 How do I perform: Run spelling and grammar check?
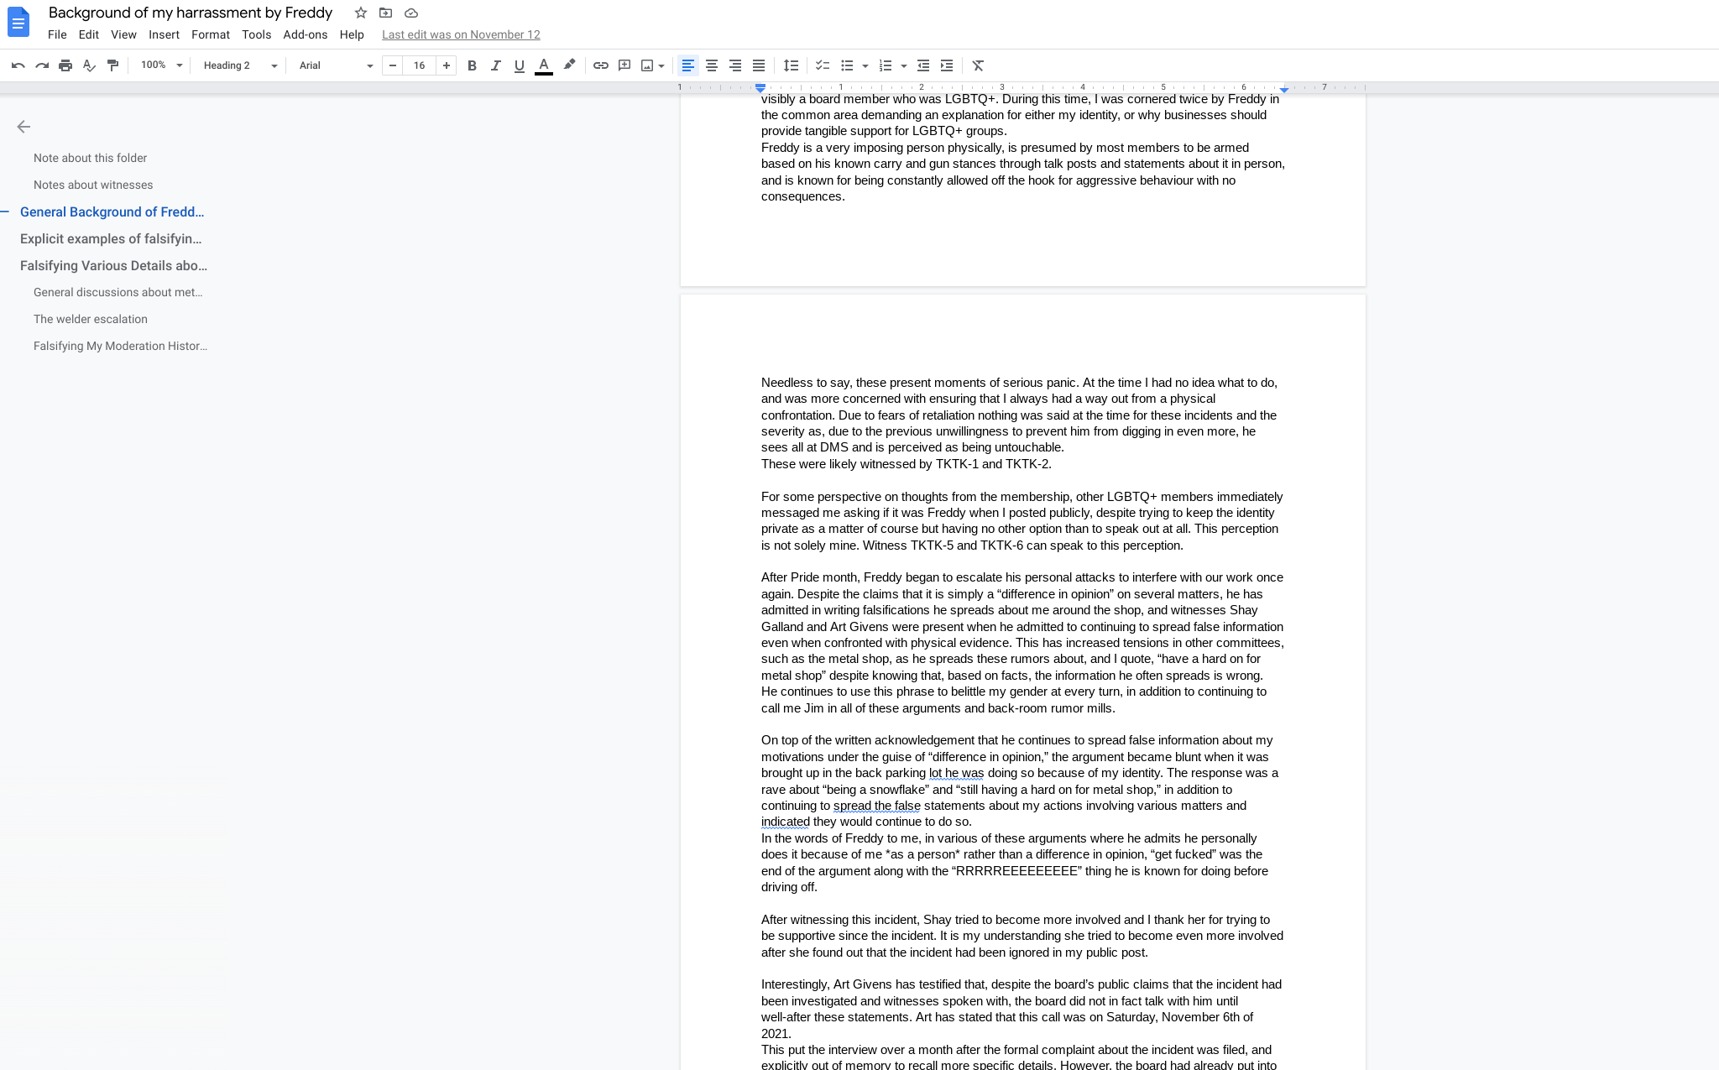point(89,65)
